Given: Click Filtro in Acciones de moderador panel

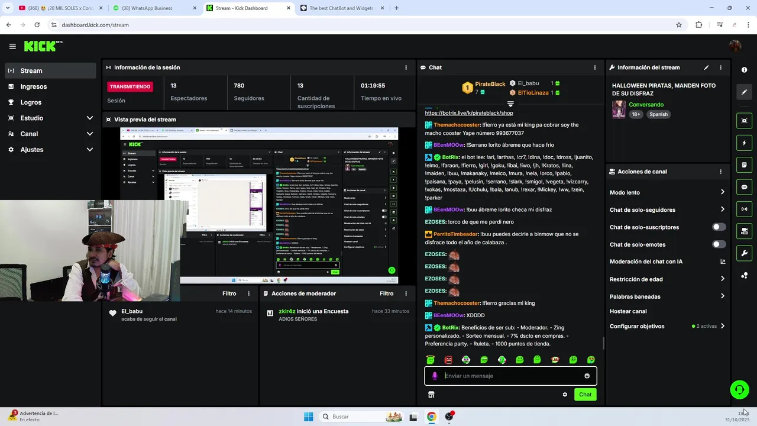Looking at the screenshot, I should pyautogui.click(x=386, y=293).
